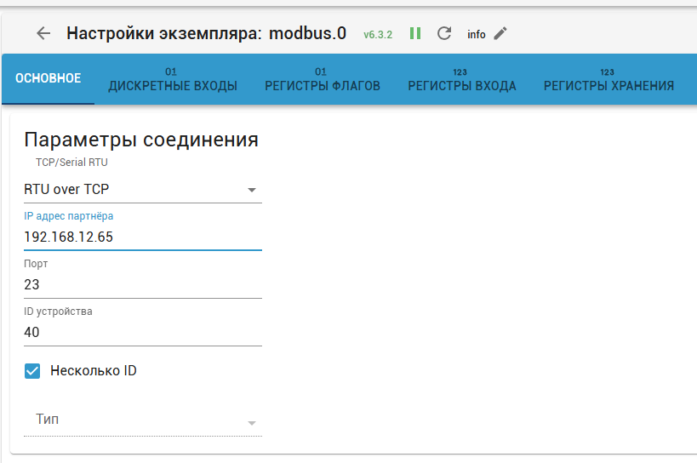Viewport: 697px width, 463px height.
Task: Select the РЕГИСТРЫ ХРАНЕНИЯ tab
Action: point(608,80)
